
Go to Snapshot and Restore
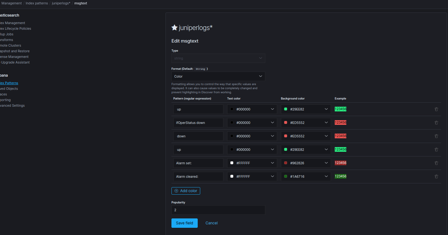coord(15,51)
